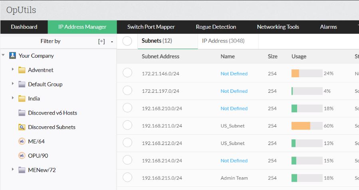
Task: Click the OPU/90 v6 icon
Action: pos(22,155)
